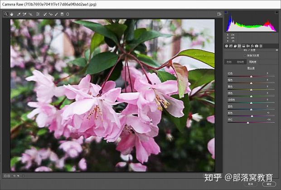
Task: Click the zoom percentage field
Action: click(x=16, y=176)
